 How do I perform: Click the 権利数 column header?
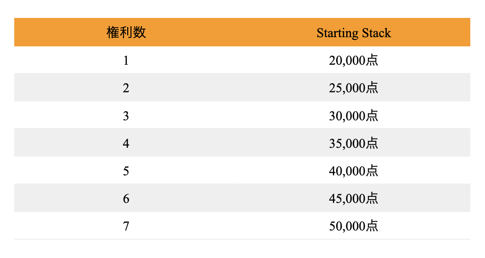click(x=126, y=32)
